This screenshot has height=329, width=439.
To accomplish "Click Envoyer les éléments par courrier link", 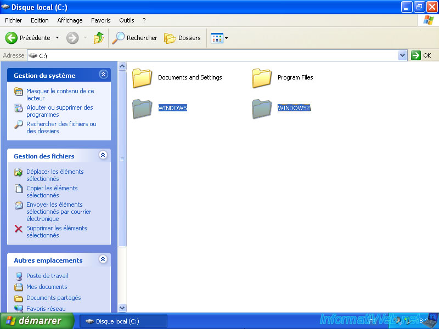I will click(x=59, y=212).
